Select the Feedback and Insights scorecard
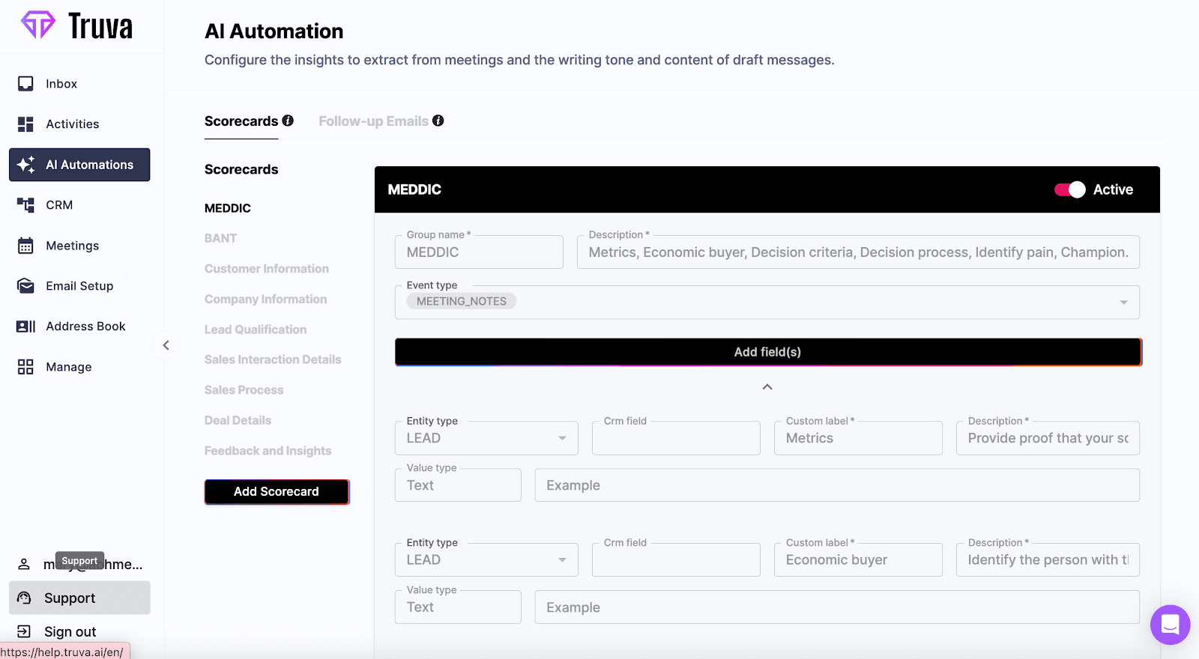The image size is (1199, 659). tap(268, 451)
